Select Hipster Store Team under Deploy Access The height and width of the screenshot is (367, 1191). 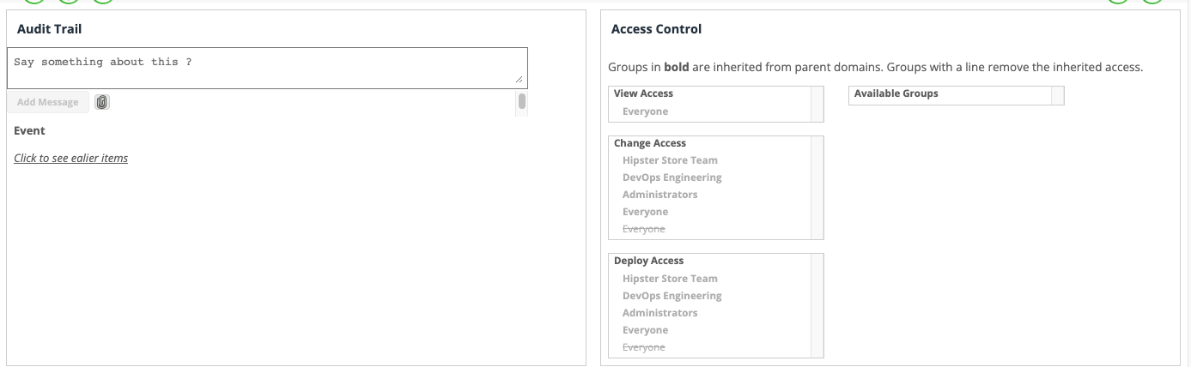coord(670,279)
